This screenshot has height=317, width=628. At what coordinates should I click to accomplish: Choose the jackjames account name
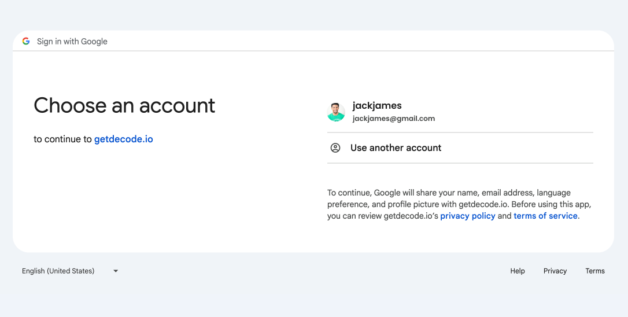pyautogui.click(x=377, y=105)
